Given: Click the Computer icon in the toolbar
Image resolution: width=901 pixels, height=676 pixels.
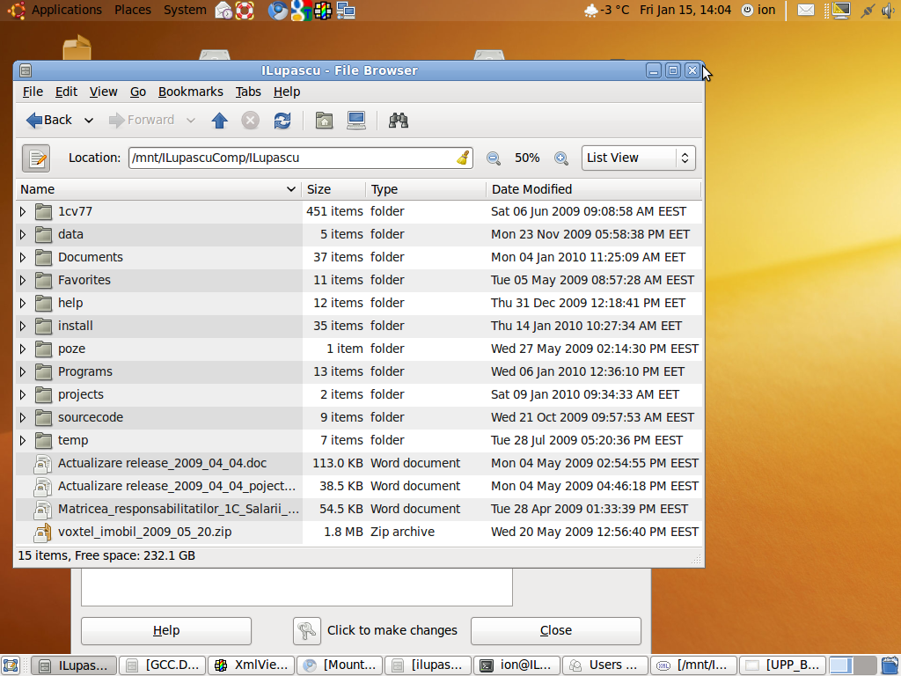Looking at the screenshot, I should (x=356, y=121).
